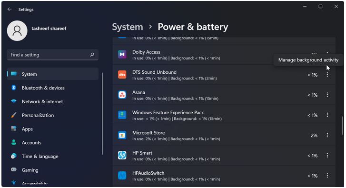Click the Apps icon in sidebar
This screenshot has height=188, width=346.
(14, 129)
